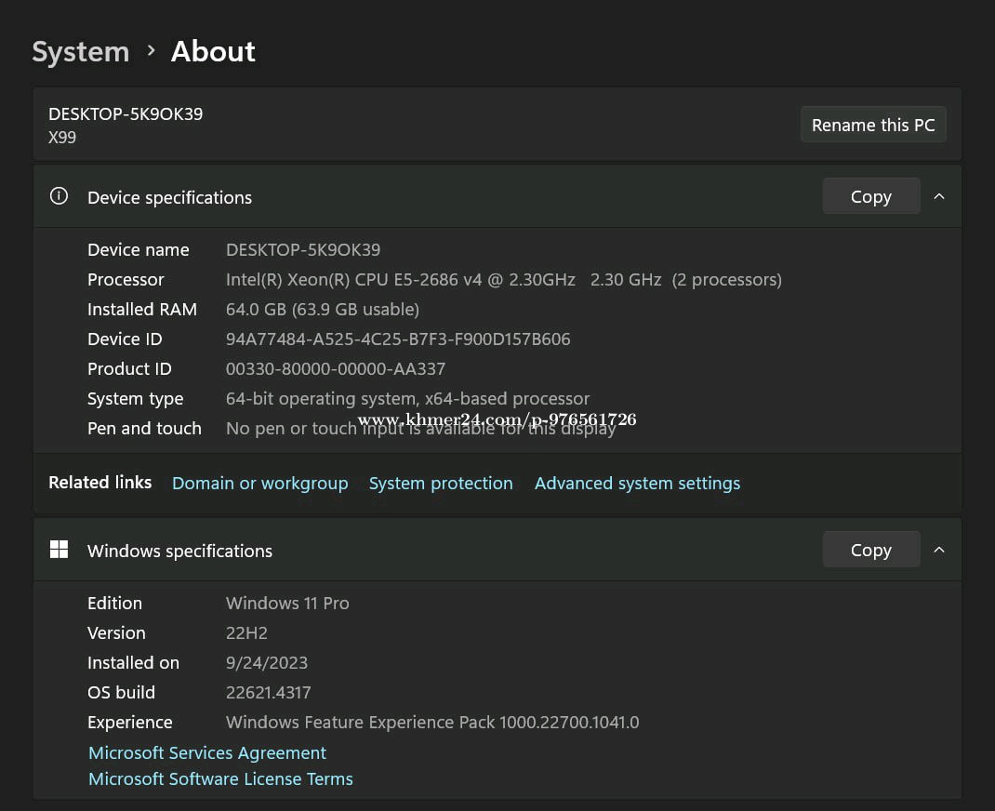This screenshot has width=995, height=811.
Task: Click the System type label
Action: (x=135, y=399)
